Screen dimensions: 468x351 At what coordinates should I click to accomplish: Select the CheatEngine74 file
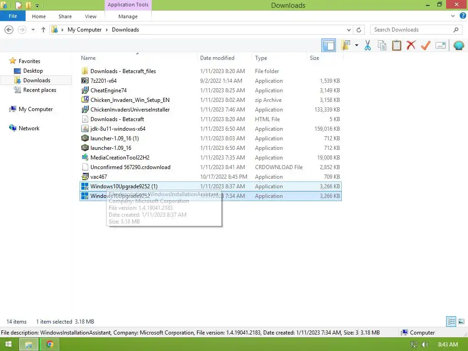click(210, 90)
